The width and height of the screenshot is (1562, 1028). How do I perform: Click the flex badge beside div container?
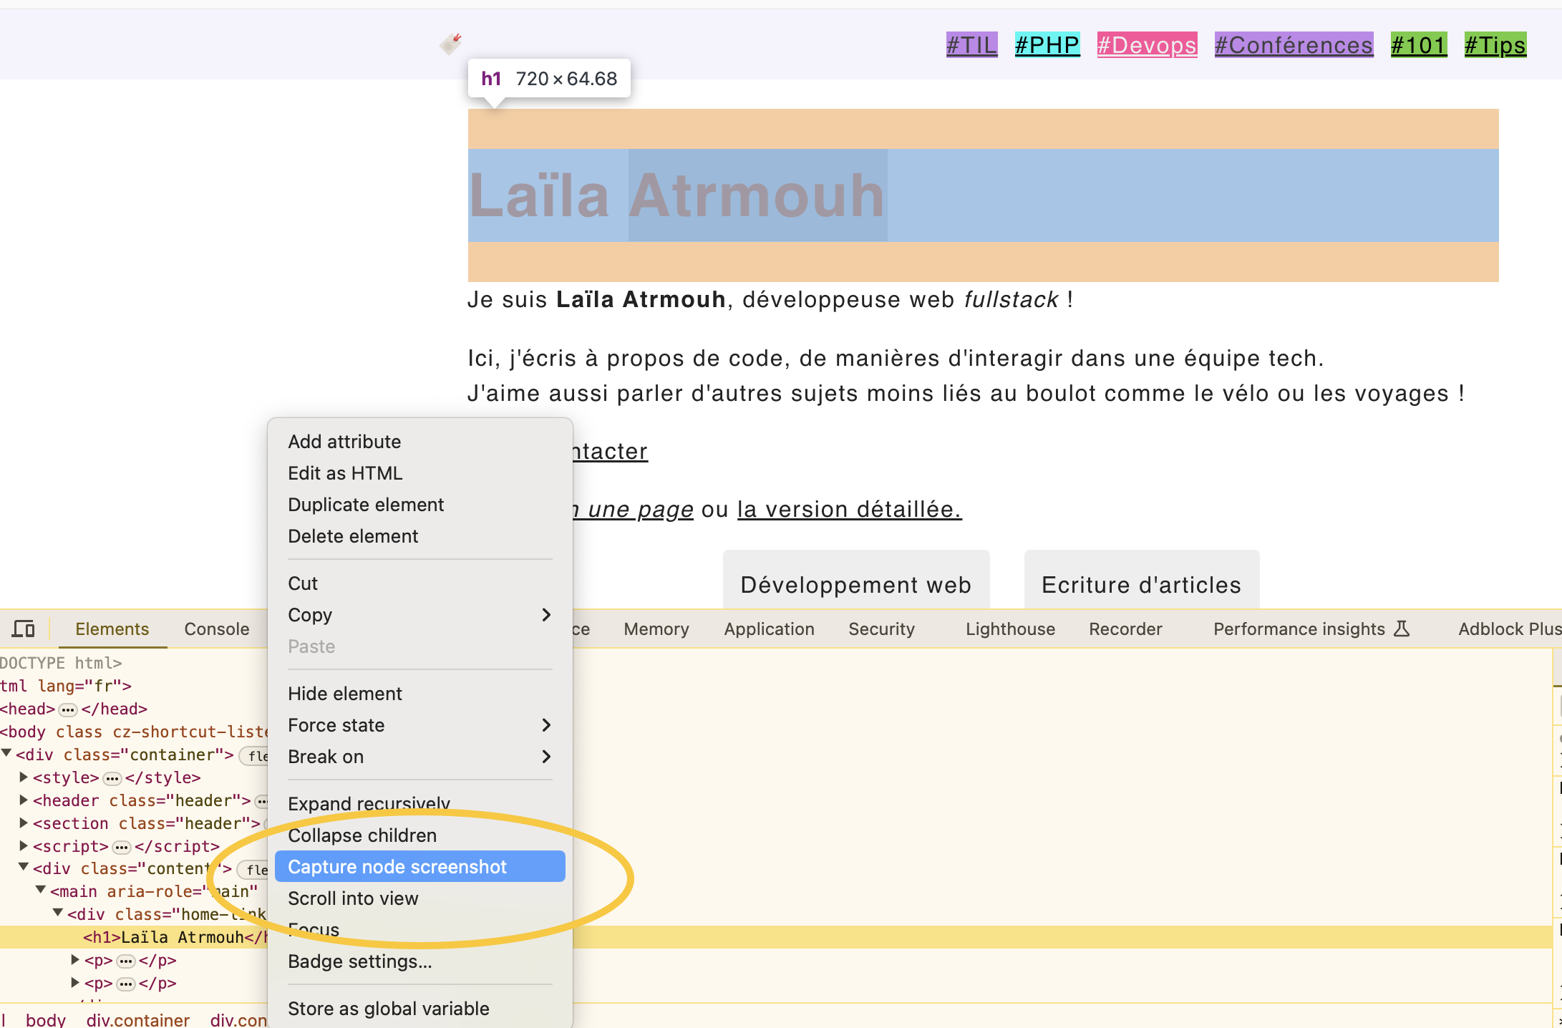[x=254, y=756]
